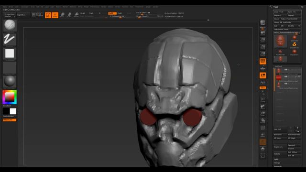Image resolution: width=306 pixels, height=172 pixels.
Task: Open the Alpha menu
Action: (5, 7)
